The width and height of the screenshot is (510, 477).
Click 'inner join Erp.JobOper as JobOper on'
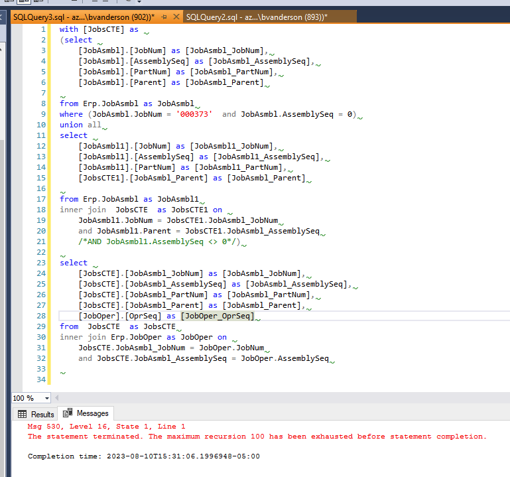click(x=143, y=337)
